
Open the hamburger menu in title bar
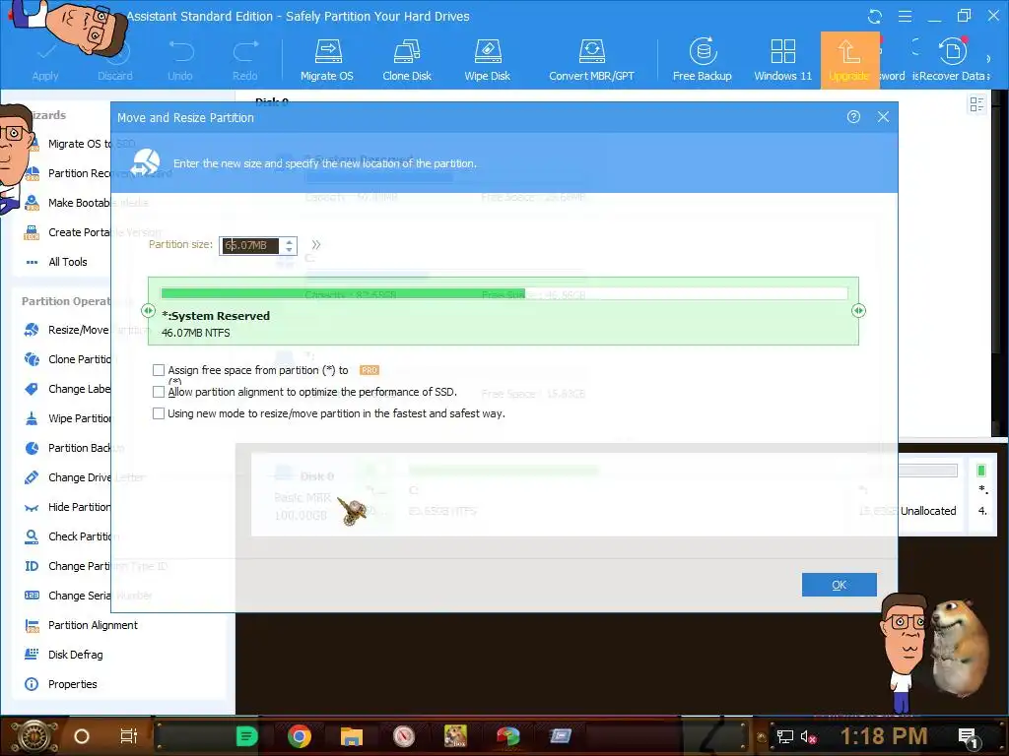[905, 17]
